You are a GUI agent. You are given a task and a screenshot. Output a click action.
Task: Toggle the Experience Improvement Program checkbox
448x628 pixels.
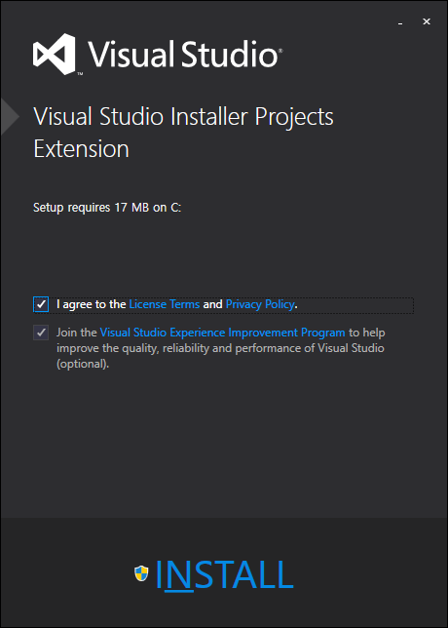[41, 333]
